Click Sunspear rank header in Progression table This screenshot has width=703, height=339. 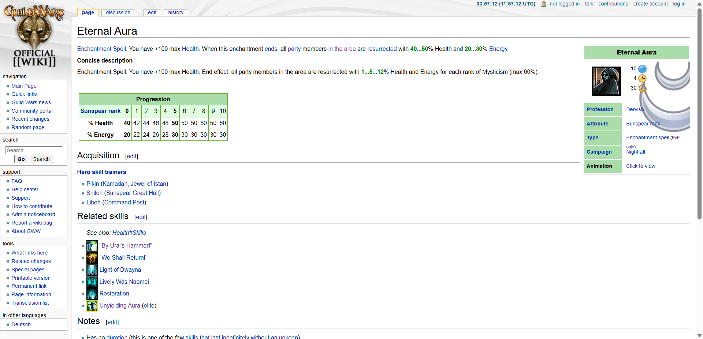tap(100, 111)
